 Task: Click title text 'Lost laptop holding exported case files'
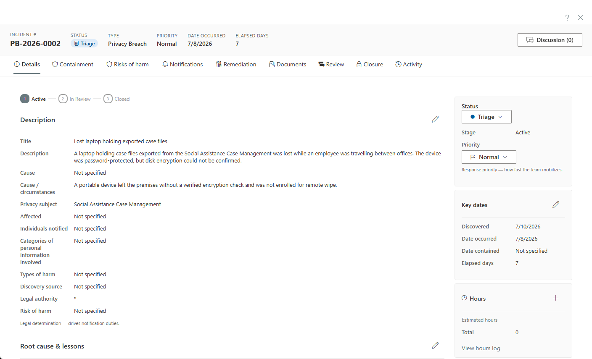(121, 141)
